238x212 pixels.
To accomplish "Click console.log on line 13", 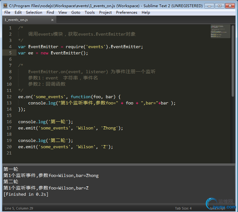I will coord(42,103).
